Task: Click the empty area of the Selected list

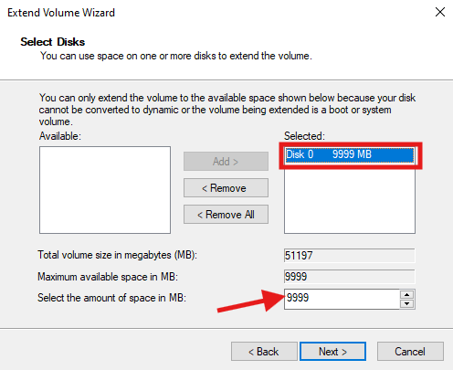Action: click(x=350, y=201)
